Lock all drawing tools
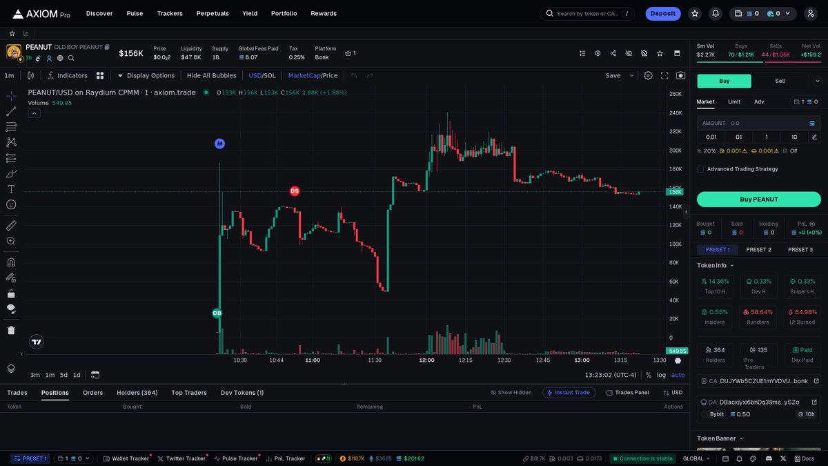 point(11,293)
